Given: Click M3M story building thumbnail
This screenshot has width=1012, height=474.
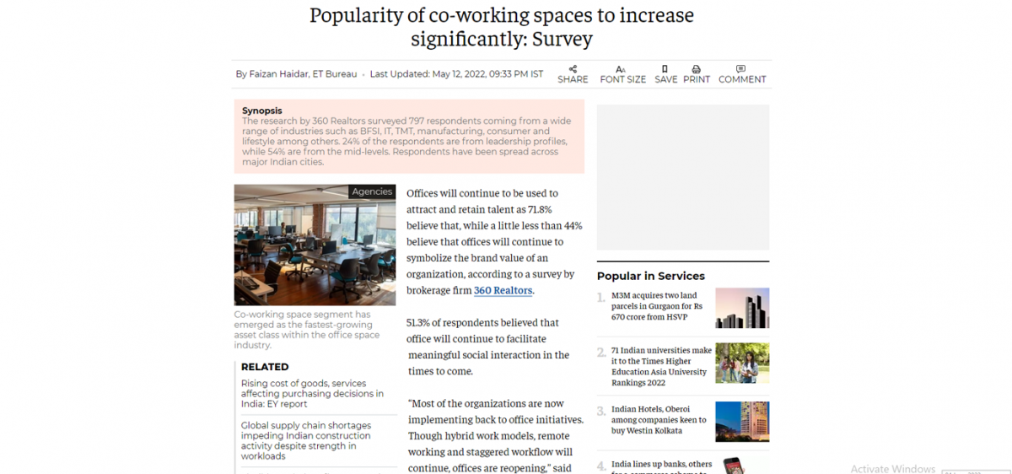Looking at the screenshot, I should pyautogui.click(x=742, y=308).
